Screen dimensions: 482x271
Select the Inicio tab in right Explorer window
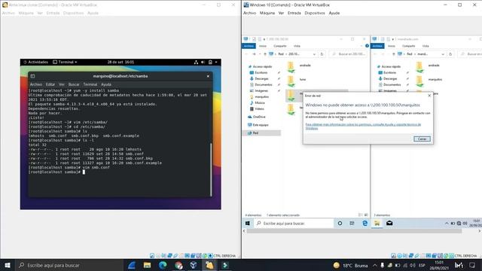tap(392, 46)
